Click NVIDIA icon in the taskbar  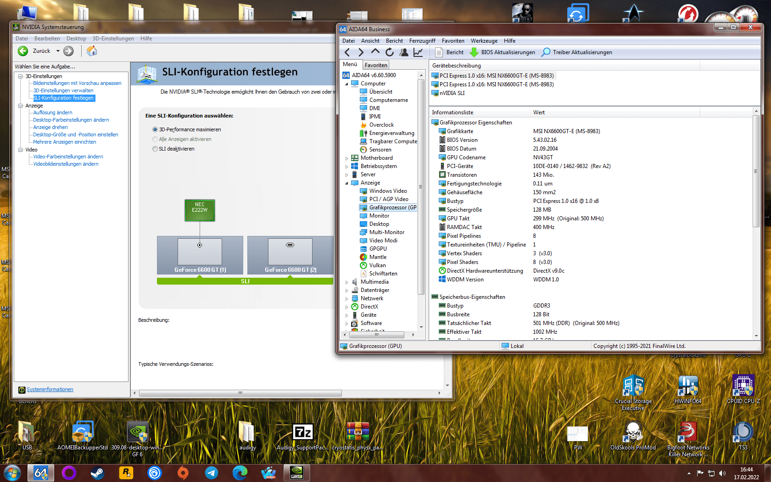coord(296,472)
